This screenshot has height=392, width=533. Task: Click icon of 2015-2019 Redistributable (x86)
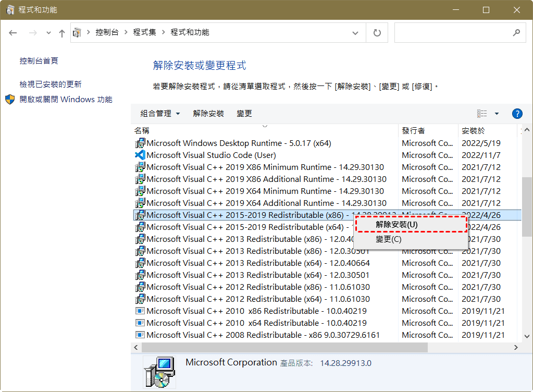pyautogui.click(x=140, y=215)
